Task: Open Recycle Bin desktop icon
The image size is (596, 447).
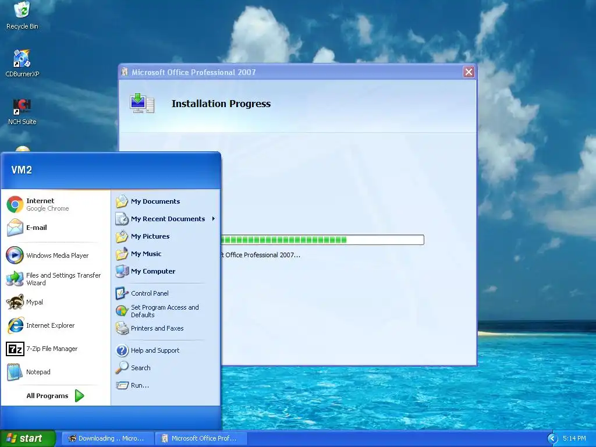Action: tap(22, 16)
